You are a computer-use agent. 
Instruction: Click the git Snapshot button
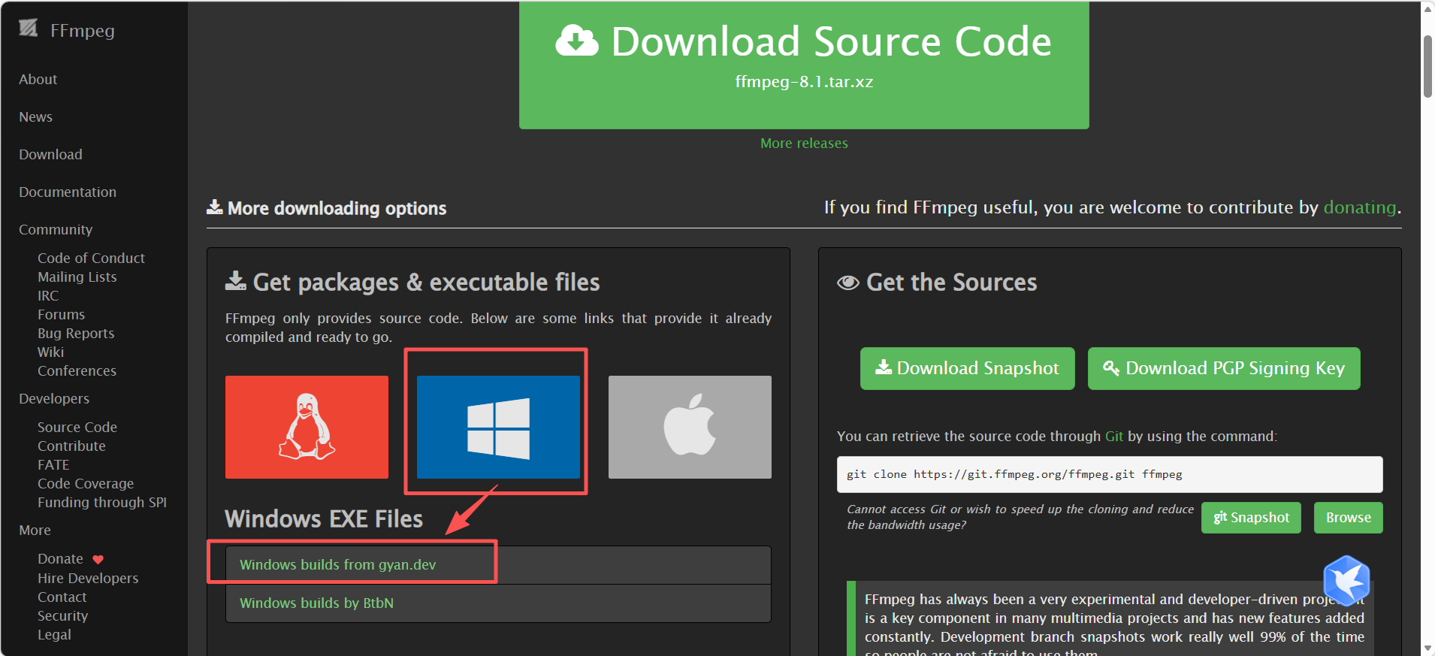(1251, 518)
